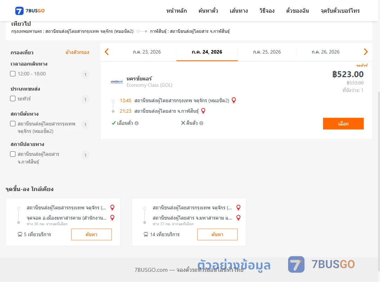Click Economy Class (GOL) text
Screen dimensions: 380x282
pos(149,85)
